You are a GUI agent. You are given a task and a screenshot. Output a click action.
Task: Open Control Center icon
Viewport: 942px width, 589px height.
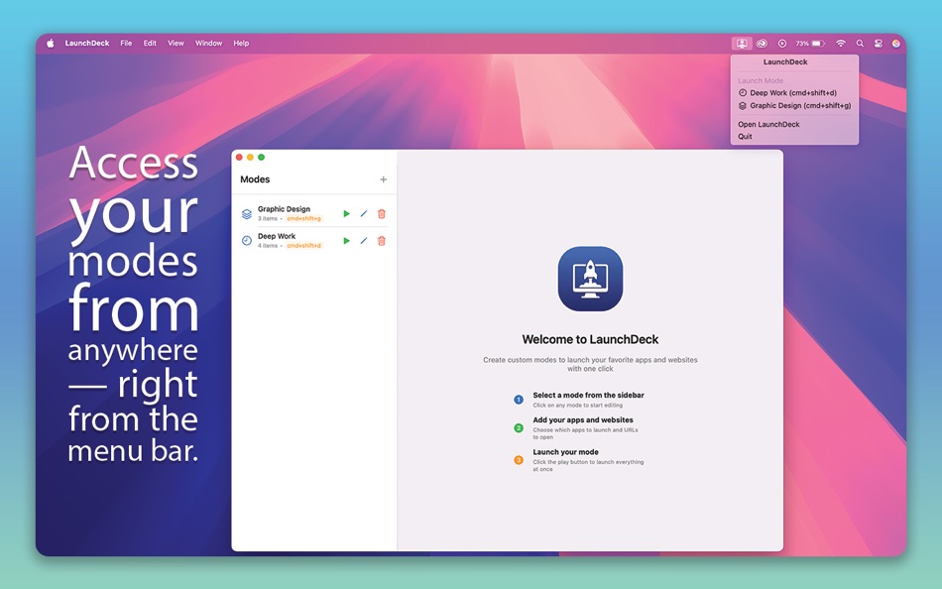[x=879, y=44]
